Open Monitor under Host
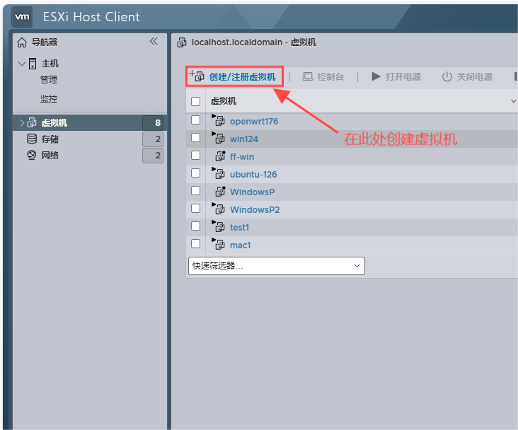Screen dimensions: 518x430 point(49,98)
